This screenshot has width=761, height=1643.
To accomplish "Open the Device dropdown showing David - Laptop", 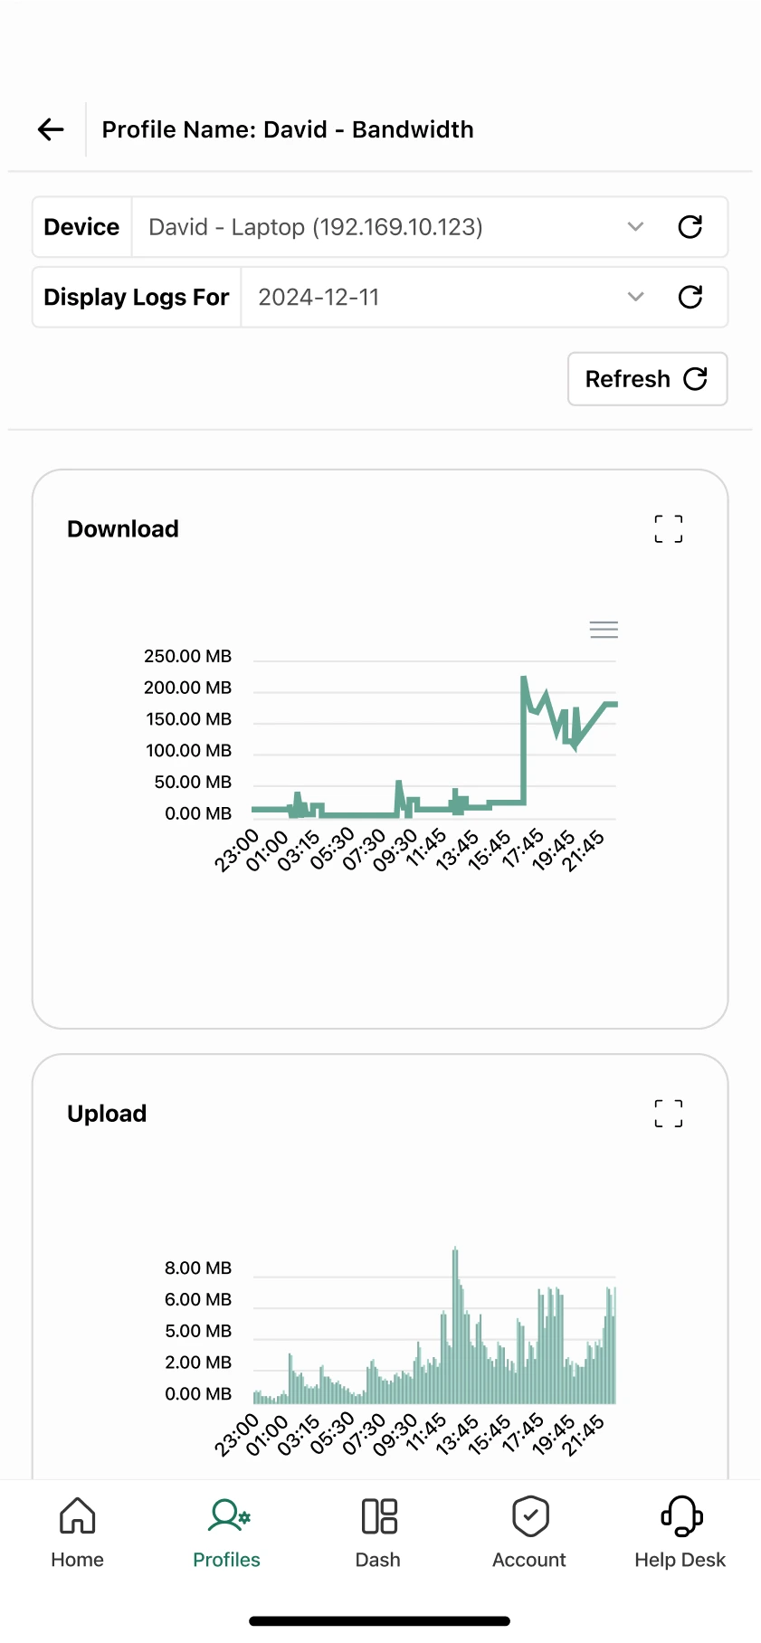I will pyautogui.click(x=397, y=227).
